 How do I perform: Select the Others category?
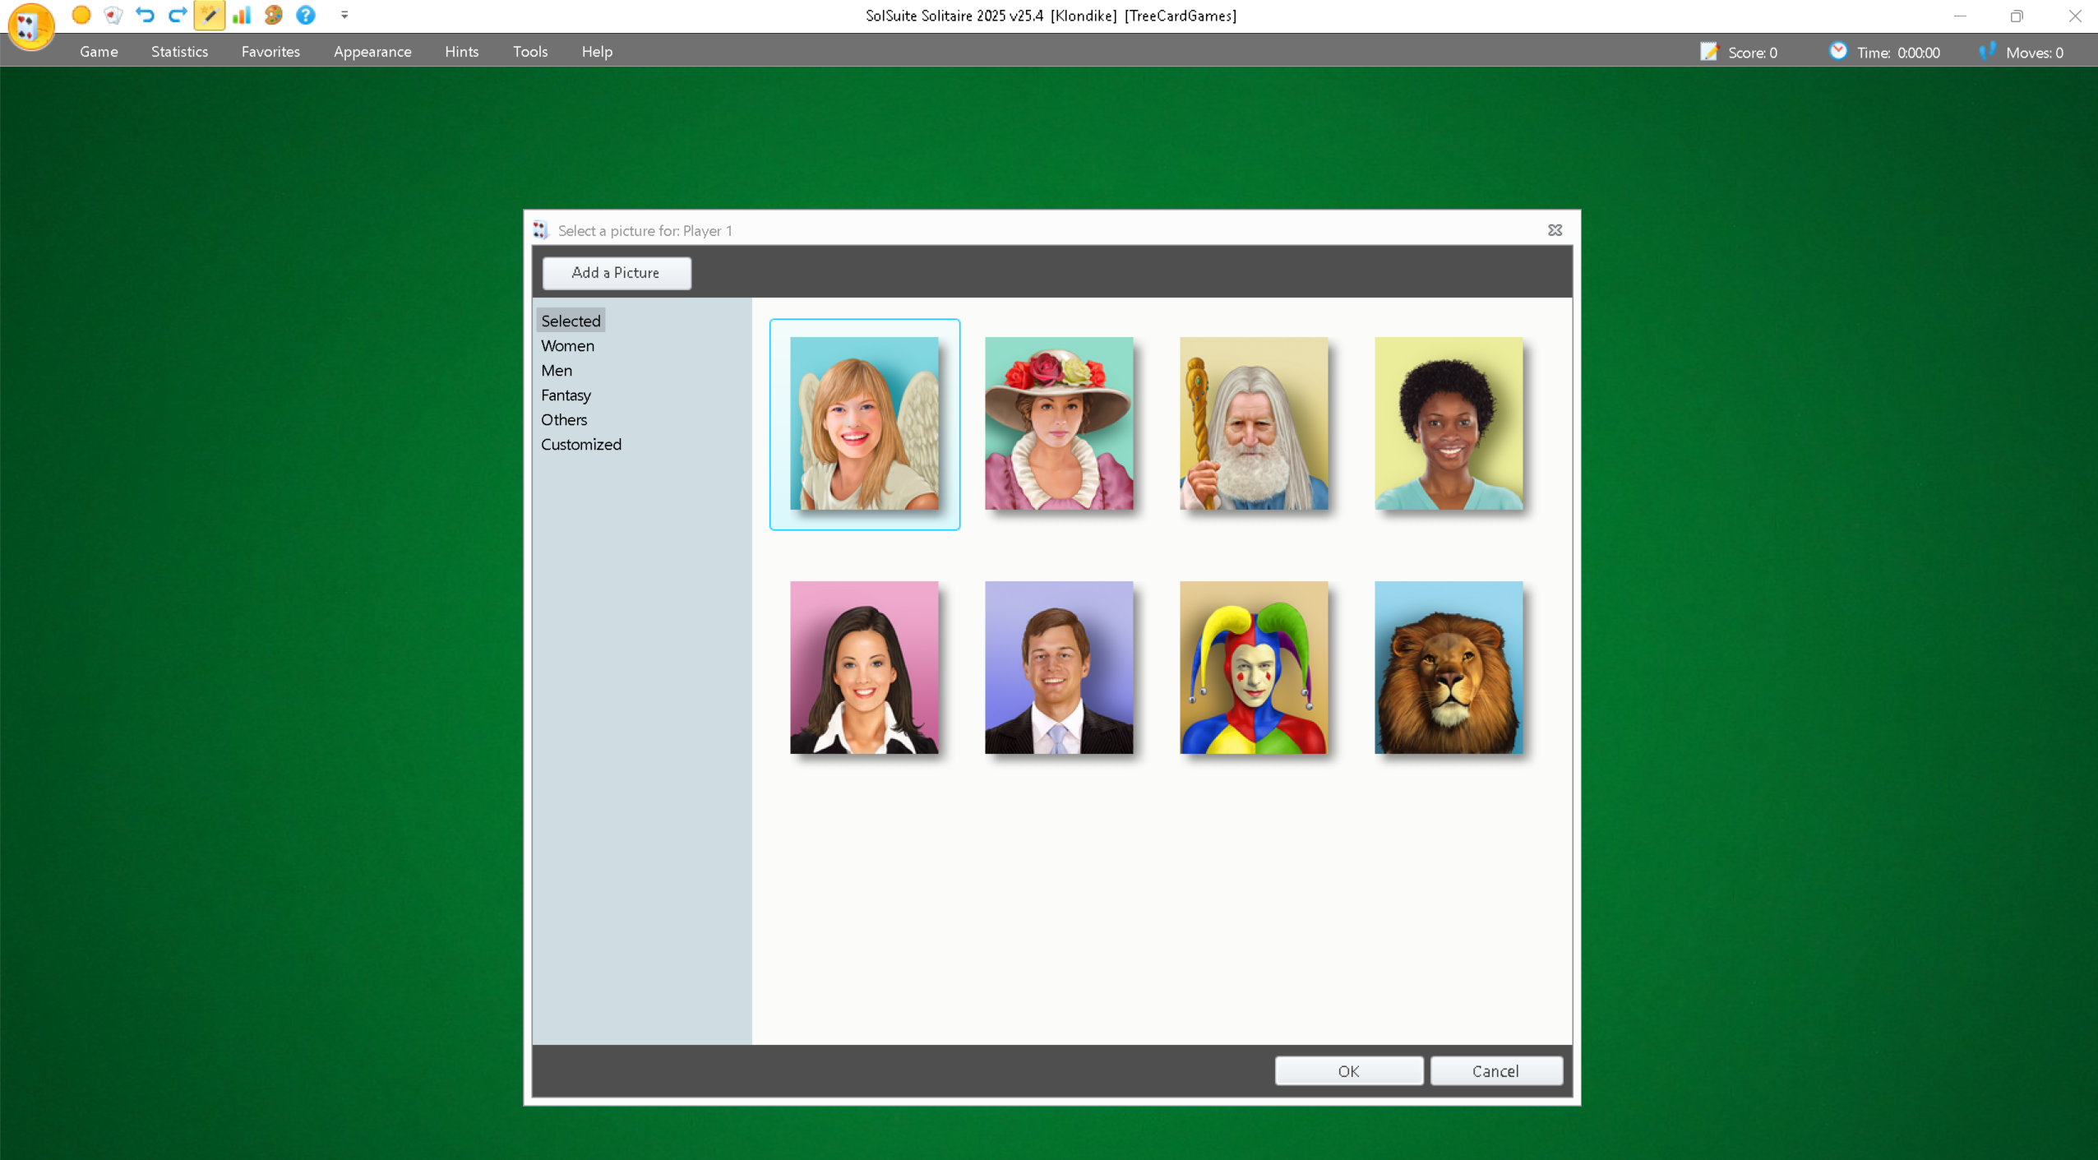coord(564,419)
